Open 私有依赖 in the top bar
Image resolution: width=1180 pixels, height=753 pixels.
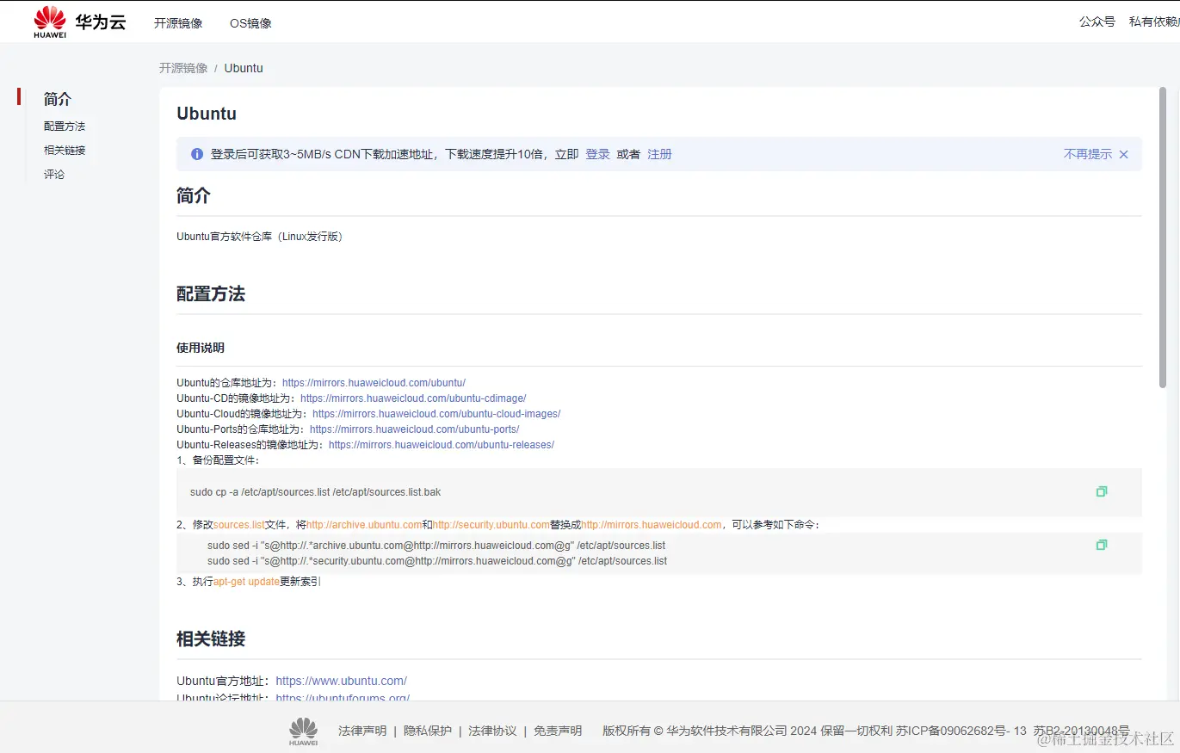(x=1154, y=21)
